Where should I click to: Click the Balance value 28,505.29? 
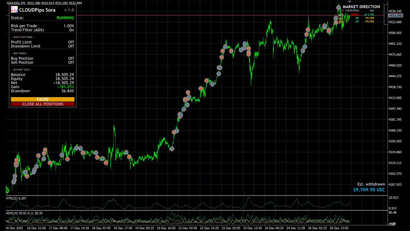pos(64,74)
